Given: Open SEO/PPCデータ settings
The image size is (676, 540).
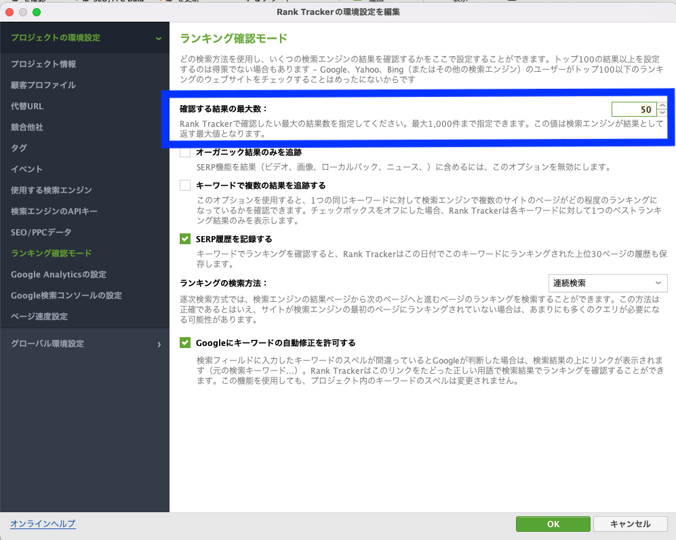Looking at the screenshot, I should 41,233.
